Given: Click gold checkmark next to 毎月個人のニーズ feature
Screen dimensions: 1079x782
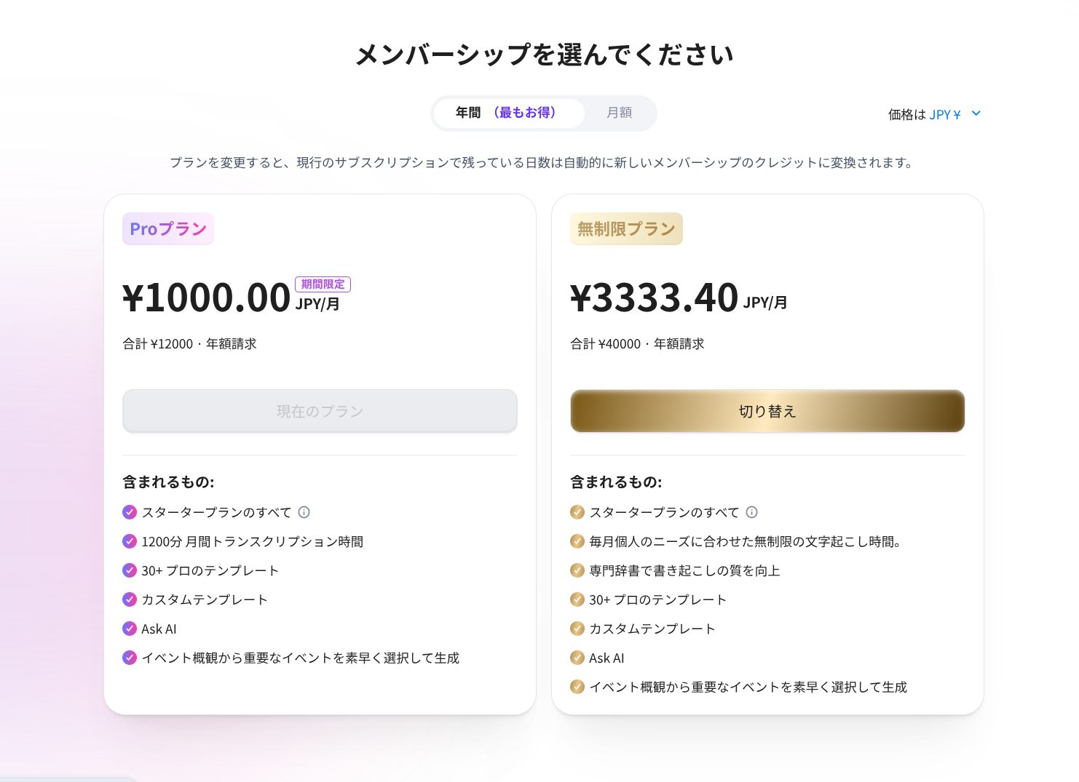Looking at the screenshot, I should pos(577,541).
